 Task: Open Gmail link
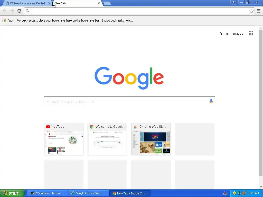click(x=224, y=33)
